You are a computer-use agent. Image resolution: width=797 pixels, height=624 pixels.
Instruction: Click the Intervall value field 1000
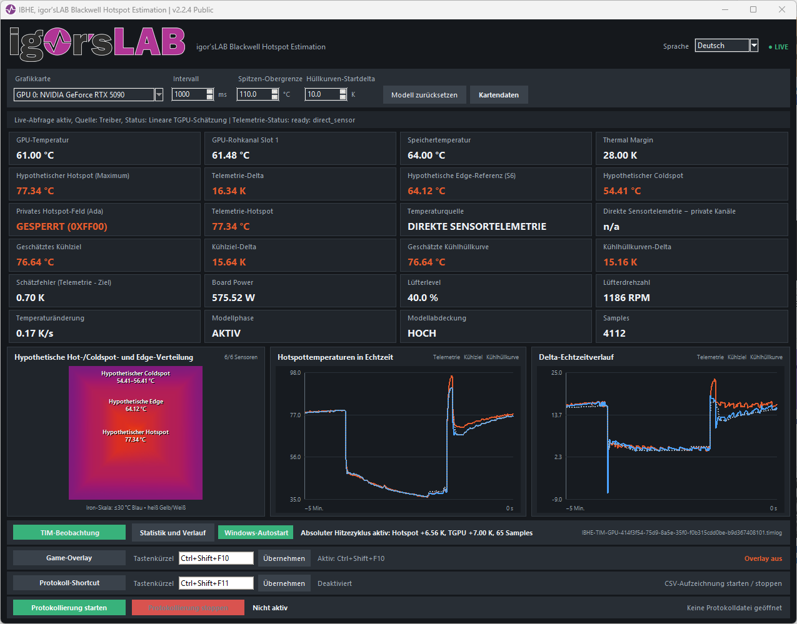(x=189, y=94)
